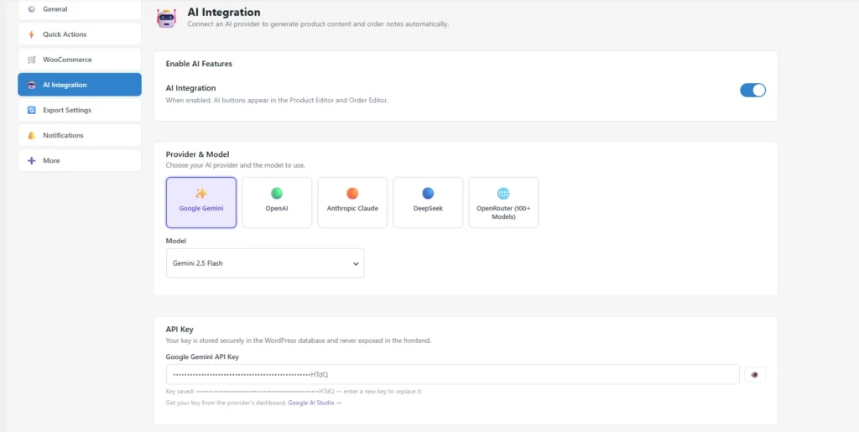
Task: Click the Quick Actions lightning bolt icon
Action: click(x=31, y=34)
